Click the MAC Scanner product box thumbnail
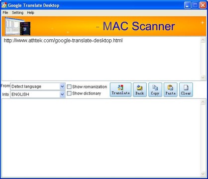 [x=17, y=26]
